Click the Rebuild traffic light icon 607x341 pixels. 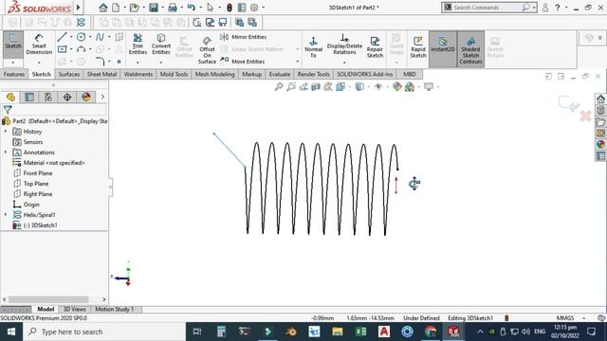click(x=230, y=8)
